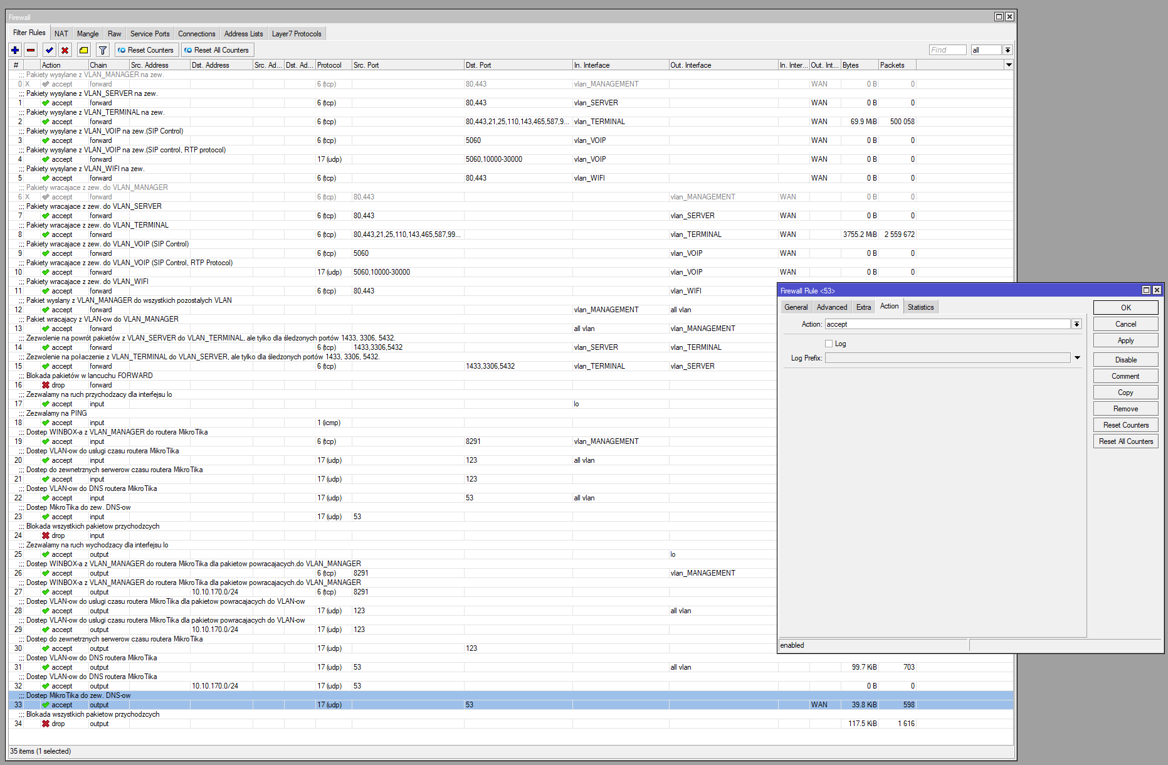Open the Statistics tab in rule dialog
The width and height of the screenshot is (1168, 765).
point(920,307)
